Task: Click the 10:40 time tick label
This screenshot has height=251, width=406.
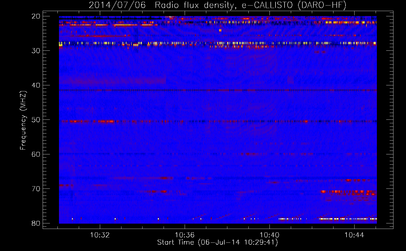Action: click(x=269, y=235)
